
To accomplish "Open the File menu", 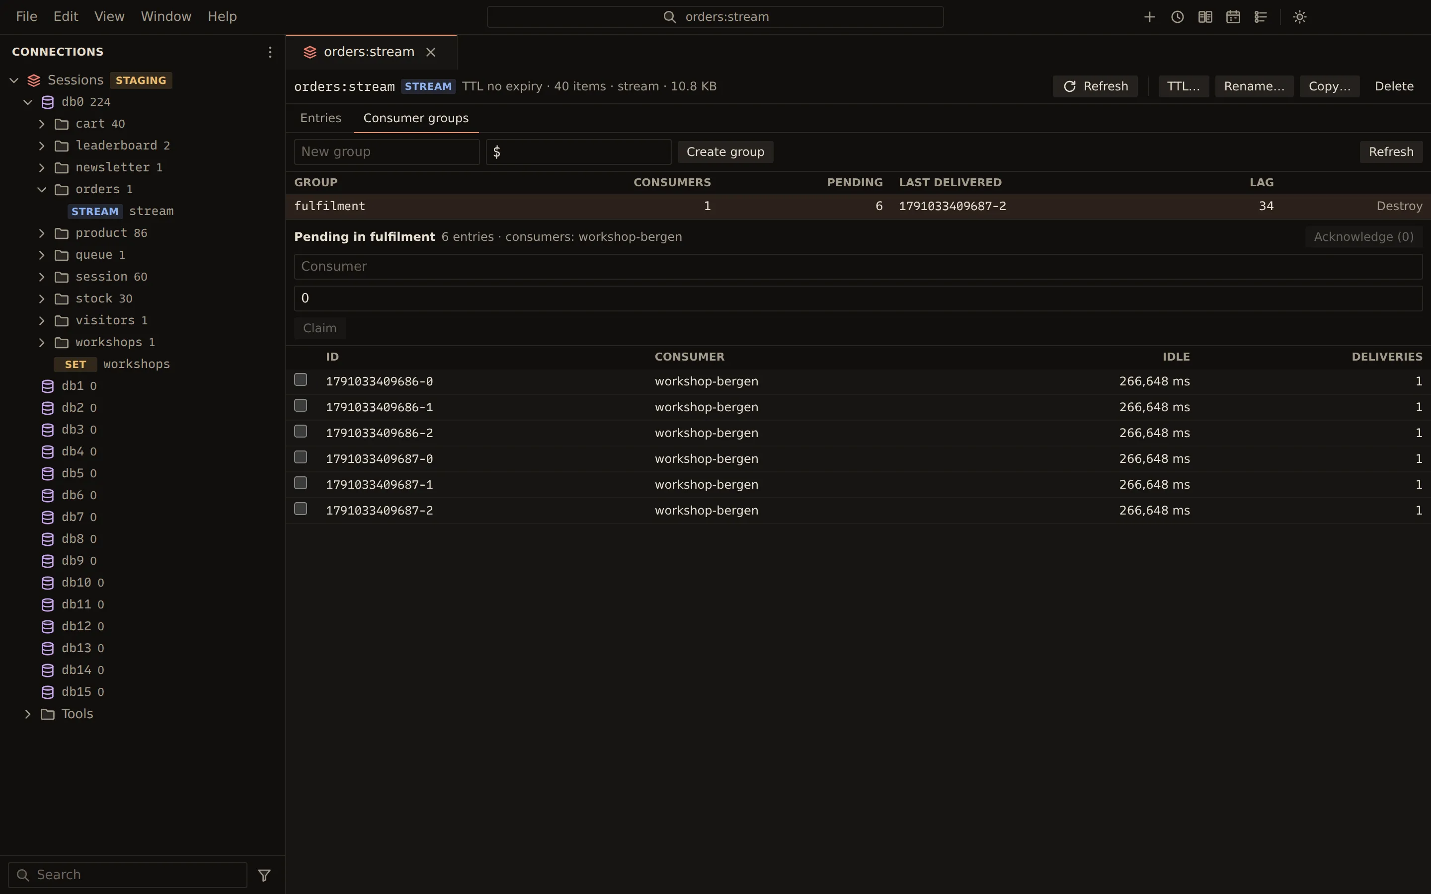I will coord(27,16).
